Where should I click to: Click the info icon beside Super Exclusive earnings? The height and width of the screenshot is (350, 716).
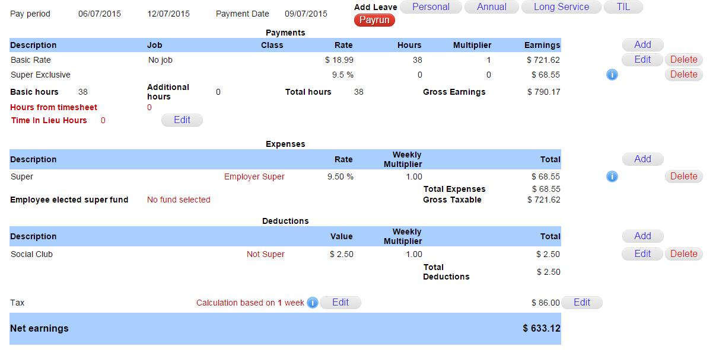612,75
